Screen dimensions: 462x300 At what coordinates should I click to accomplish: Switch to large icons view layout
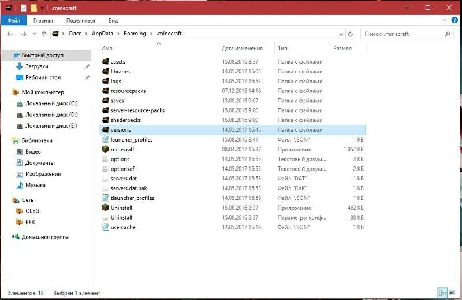pyautogui.click(x=453, y=292)
